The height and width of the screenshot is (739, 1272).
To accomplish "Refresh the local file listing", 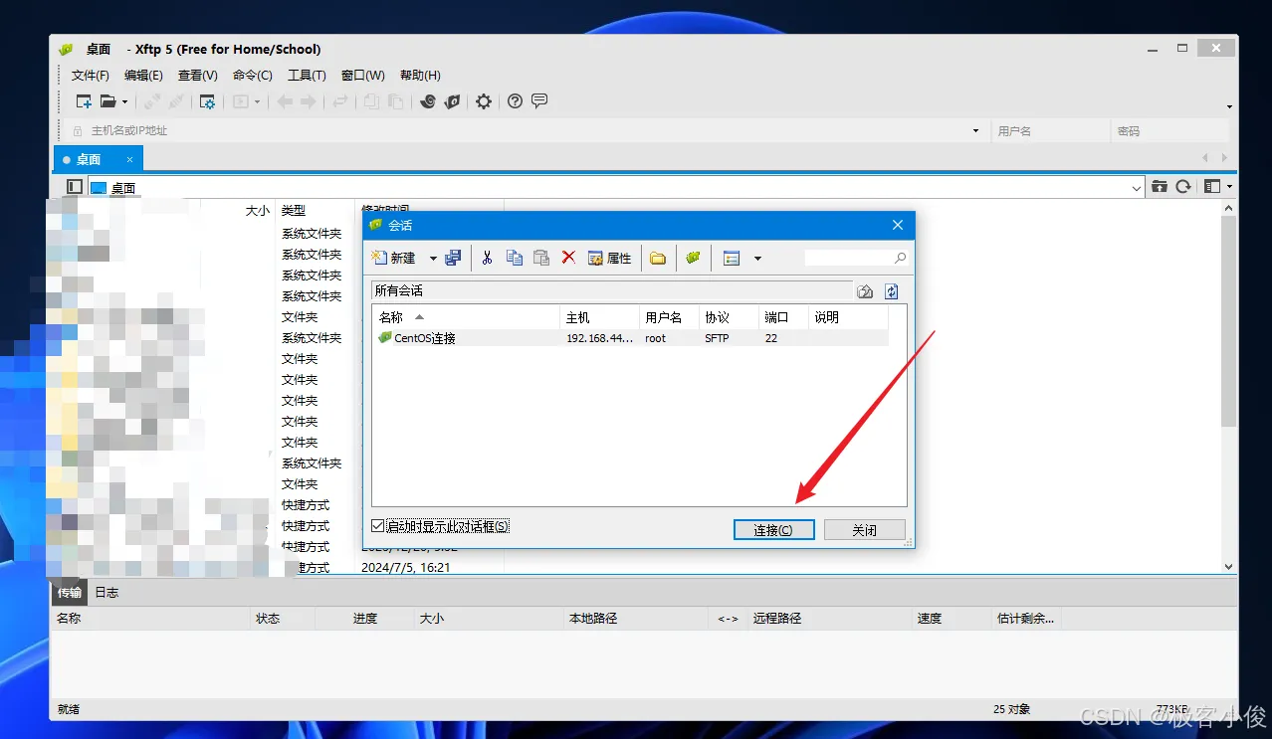I will click(1183, 187).
